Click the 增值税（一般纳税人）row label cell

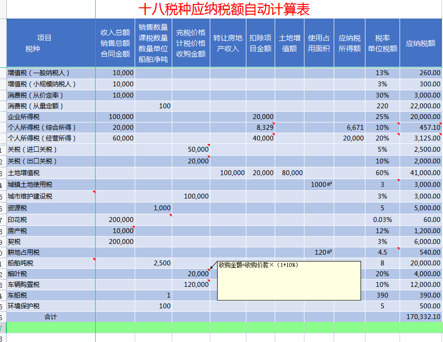(51, 73)
